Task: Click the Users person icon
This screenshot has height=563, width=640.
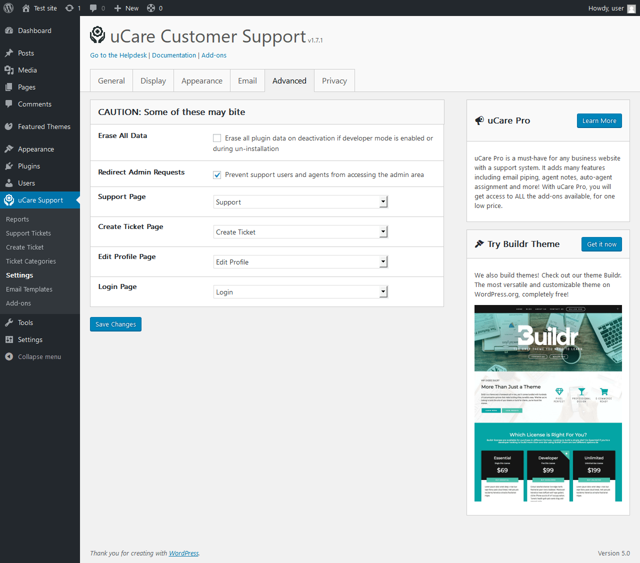Action: click(9, 183)
